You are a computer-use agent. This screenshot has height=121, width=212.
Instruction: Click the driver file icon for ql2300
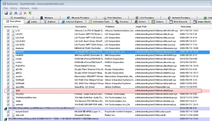tap(13, 70)
